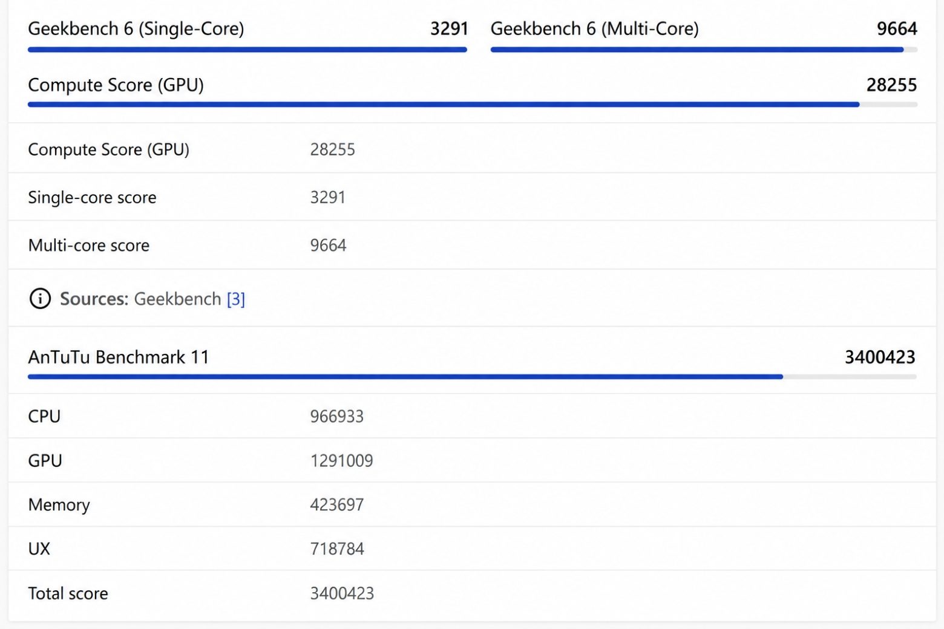The image size is (944, 629).
Task: Click the gray 3291 table value
Action: (x=328, y=197)
